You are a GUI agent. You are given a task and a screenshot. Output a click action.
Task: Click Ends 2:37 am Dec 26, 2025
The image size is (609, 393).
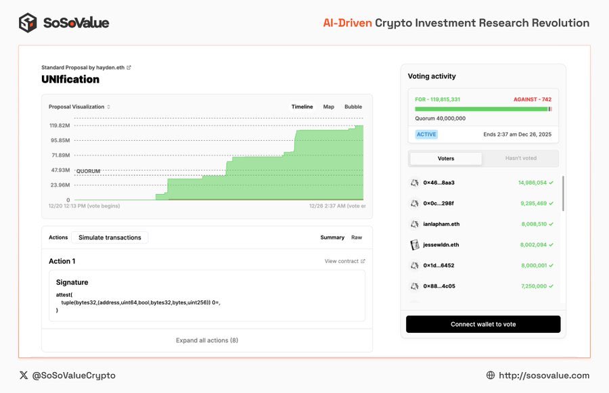(518, 135)
